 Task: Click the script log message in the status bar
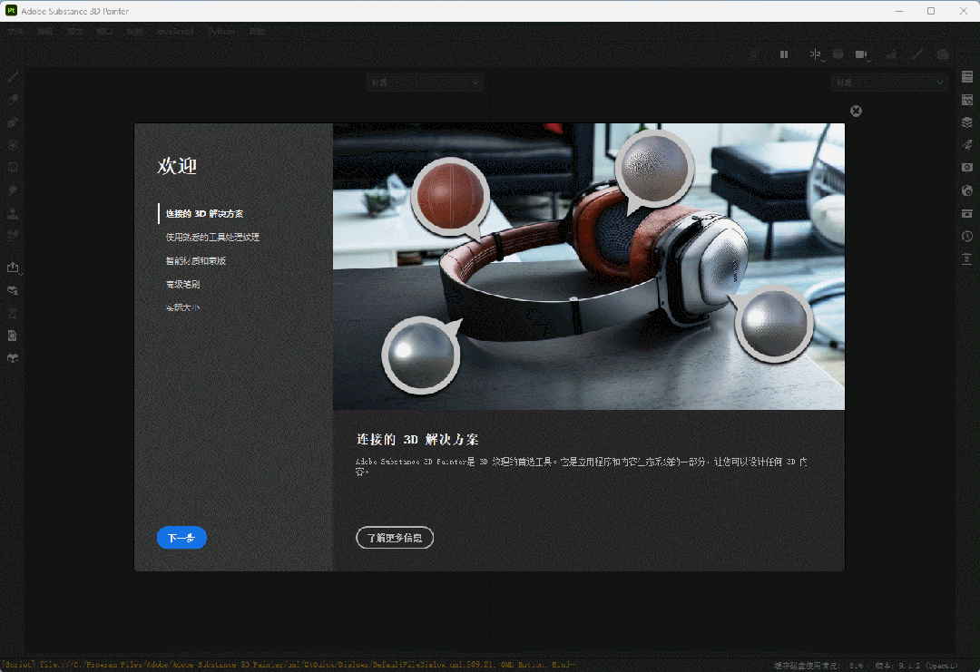[x=289, y=665]
